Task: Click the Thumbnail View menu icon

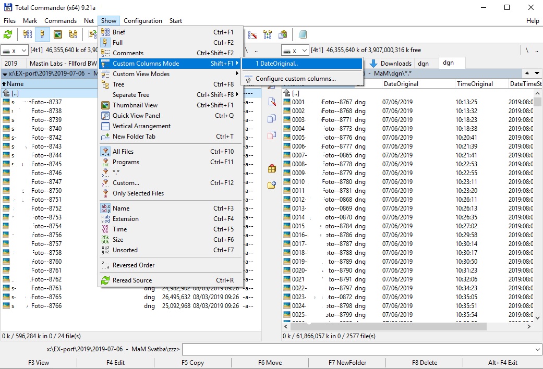Action: pos(105,105)
